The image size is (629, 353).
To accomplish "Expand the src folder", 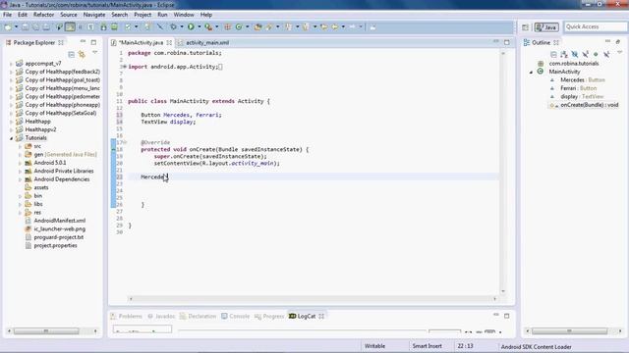I will (20, 146).
